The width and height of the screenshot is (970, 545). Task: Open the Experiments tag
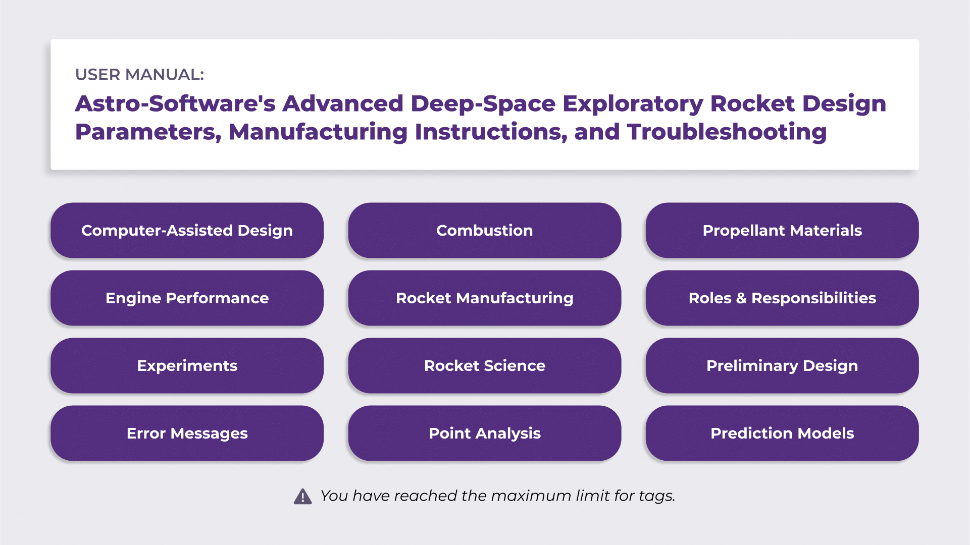click(x=187, y=366)
